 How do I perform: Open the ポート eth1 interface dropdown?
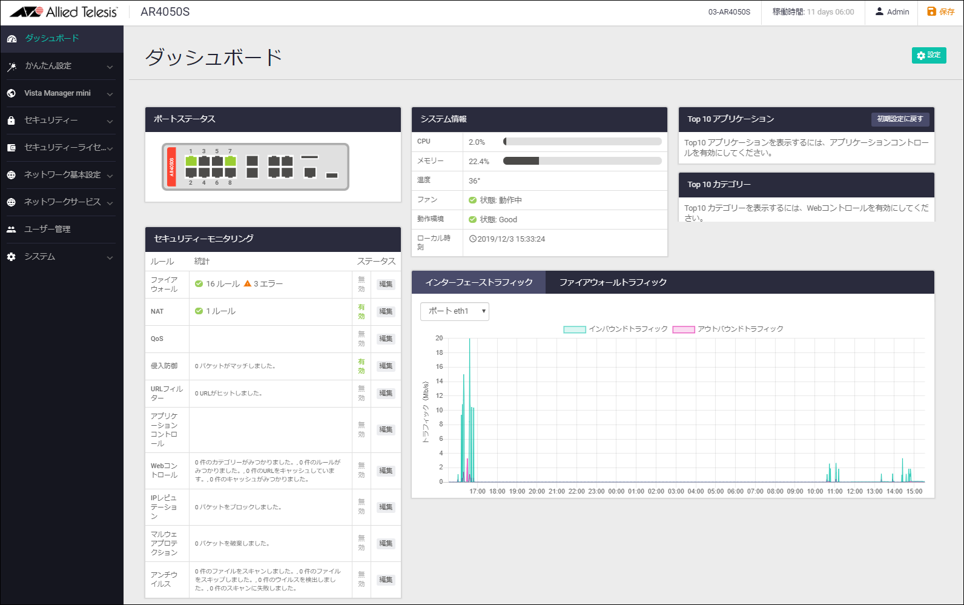455,311
